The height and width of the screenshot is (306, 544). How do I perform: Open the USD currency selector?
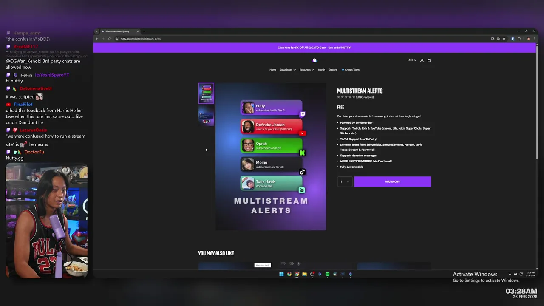coord(412,60)
